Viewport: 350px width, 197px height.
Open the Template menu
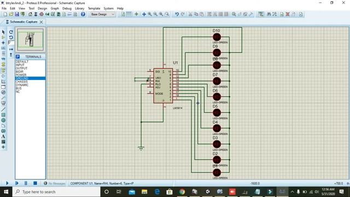pyautogui.click(x=94, y=9)
